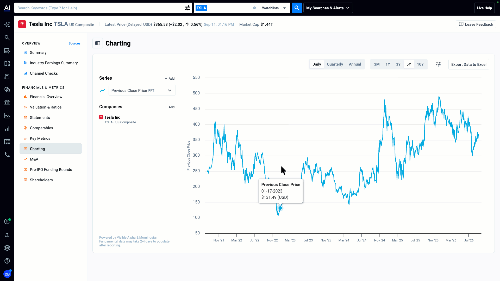Open the table list icon in left rail
This screenshot has width=500, height=281.
(7, 142)
